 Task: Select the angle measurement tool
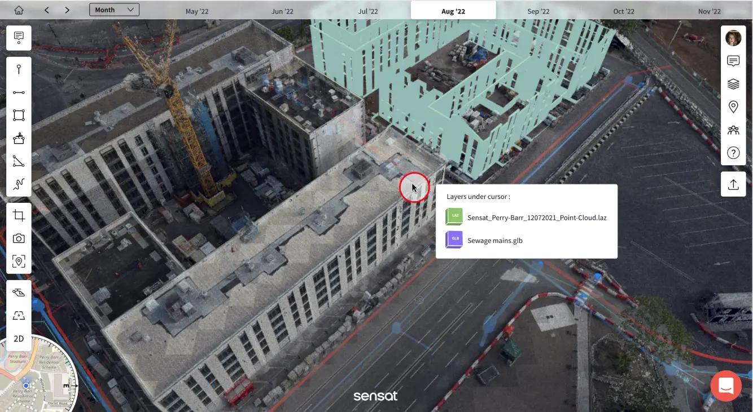[19, 162]
